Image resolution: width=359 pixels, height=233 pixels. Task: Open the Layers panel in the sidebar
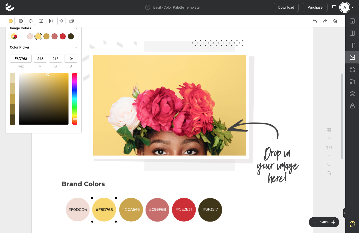click(352, 94)
